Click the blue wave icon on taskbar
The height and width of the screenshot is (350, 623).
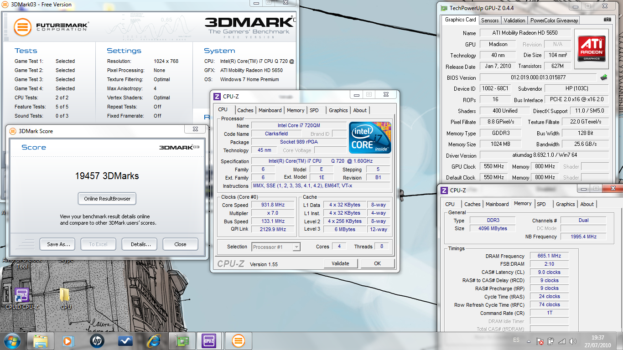[125, 341]
